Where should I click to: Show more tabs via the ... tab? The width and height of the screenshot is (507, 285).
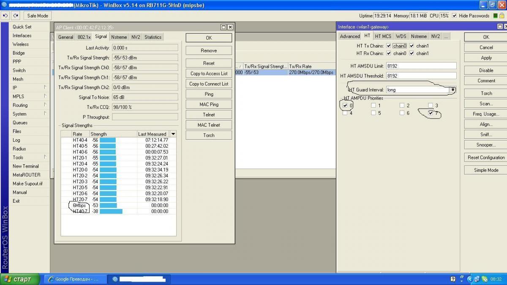click(446, 36)
